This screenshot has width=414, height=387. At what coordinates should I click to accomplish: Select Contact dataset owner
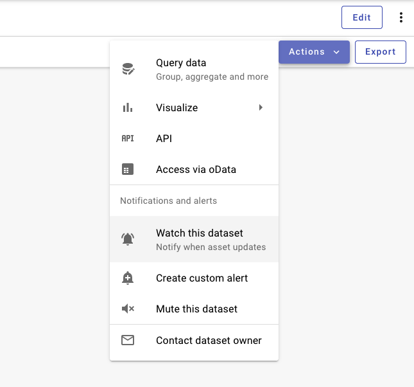pyautogui.click(x=194, y=340)
